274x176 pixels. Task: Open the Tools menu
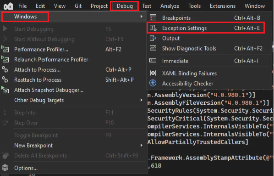coord(194,6)
